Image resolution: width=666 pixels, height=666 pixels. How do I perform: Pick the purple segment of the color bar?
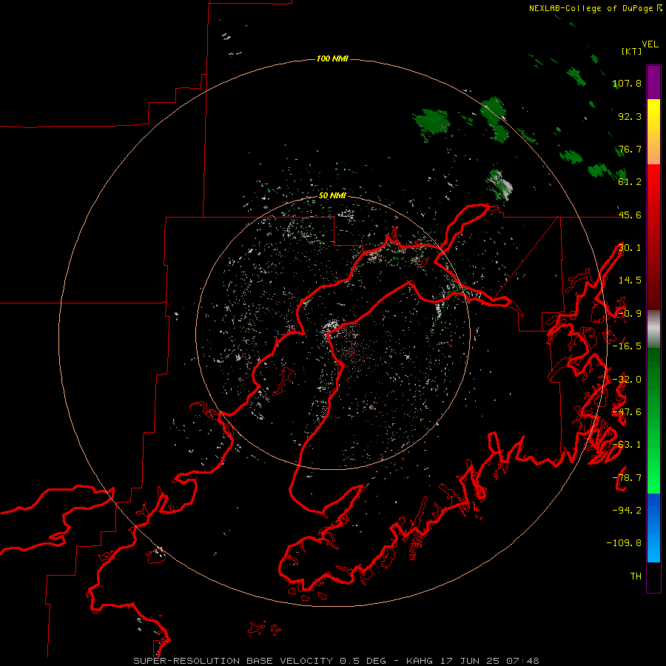coord(653,82)
